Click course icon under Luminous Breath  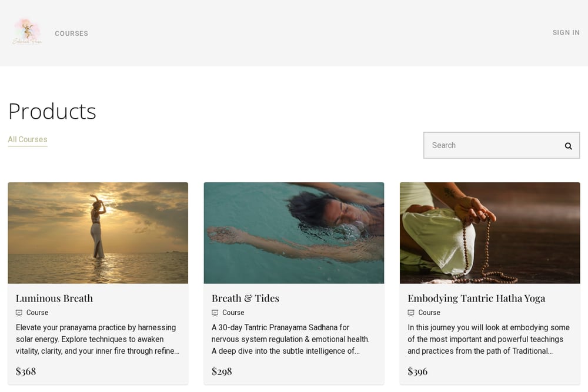click(x=19, y=313)
